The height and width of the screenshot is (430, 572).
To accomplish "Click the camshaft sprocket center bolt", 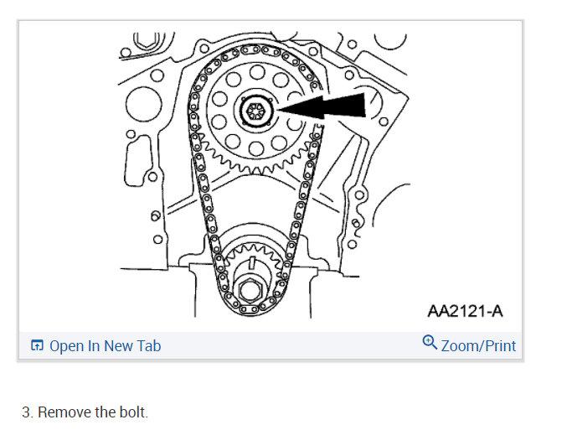I will point(255,111).
